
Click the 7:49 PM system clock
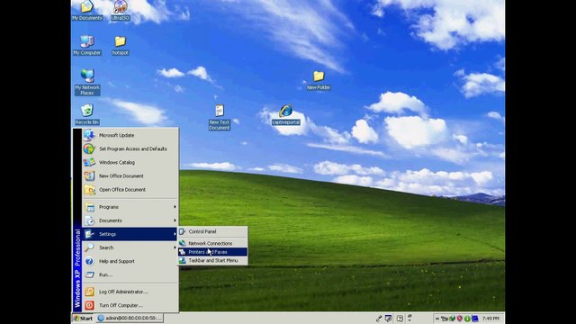pyautogui.click(x=490, y=319)
